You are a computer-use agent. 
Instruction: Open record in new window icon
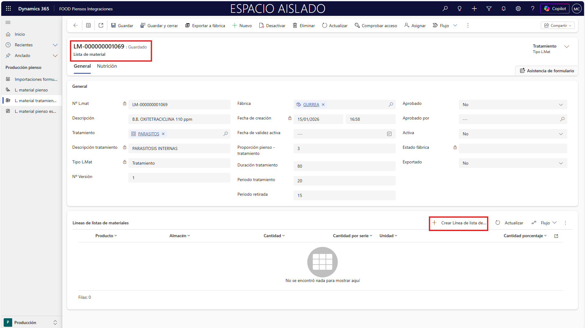coord(101,26)
